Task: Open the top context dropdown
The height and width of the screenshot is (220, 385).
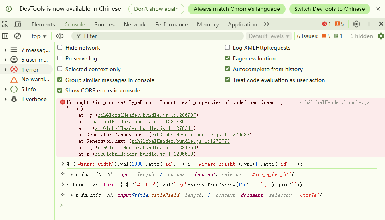Action: click(x=39, y=36)
